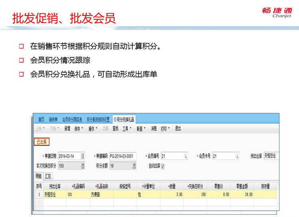Click the 现存量 column header
Image resolution: width=299 pixels, height=217 pixels.
pyautogui.click(x=266, y=186)
